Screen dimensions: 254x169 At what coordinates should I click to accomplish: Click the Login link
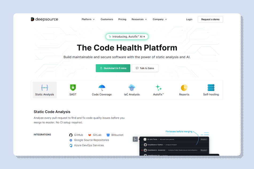point(189,19)
